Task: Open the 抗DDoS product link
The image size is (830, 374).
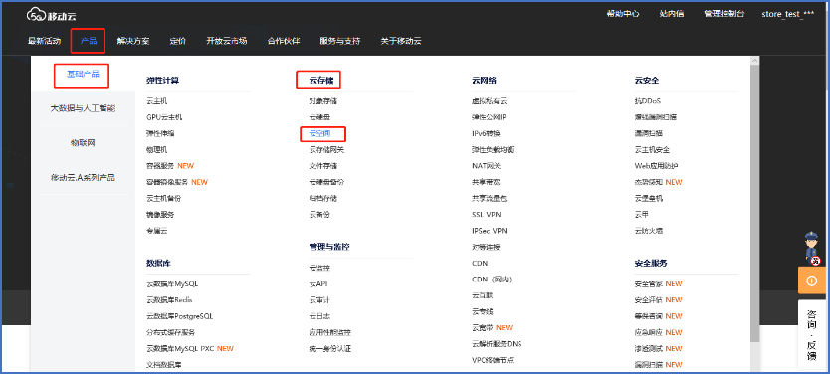Action: click(647, 101)
